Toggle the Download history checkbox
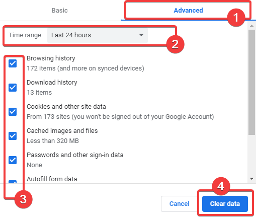This screenshot has height=218, width=256. [13, 88]
